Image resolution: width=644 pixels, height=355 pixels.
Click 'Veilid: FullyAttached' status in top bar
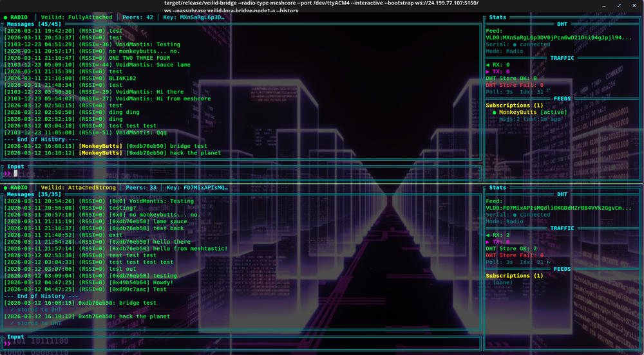(76, 17)
